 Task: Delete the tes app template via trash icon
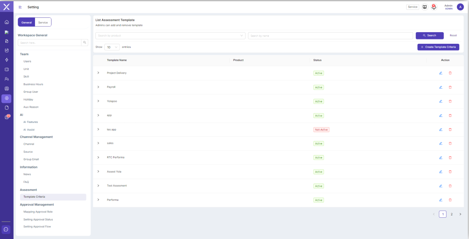(x=450, y=129)
